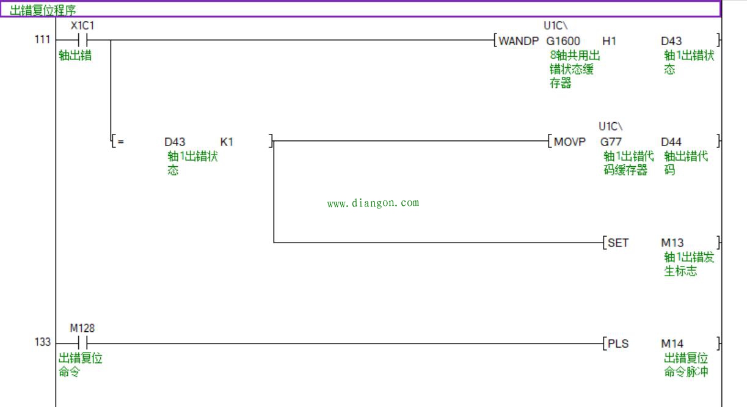Click the MOVP instruction name
747x407 pixels.
569,142
